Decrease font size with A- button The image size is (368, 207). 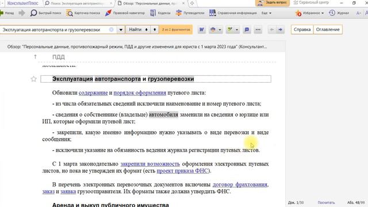tap(358, 13)
